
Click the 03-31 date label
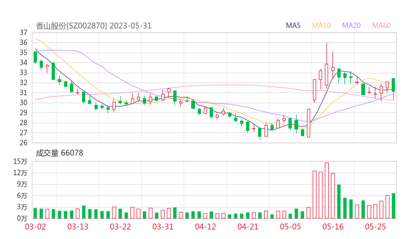coord(163,227)
